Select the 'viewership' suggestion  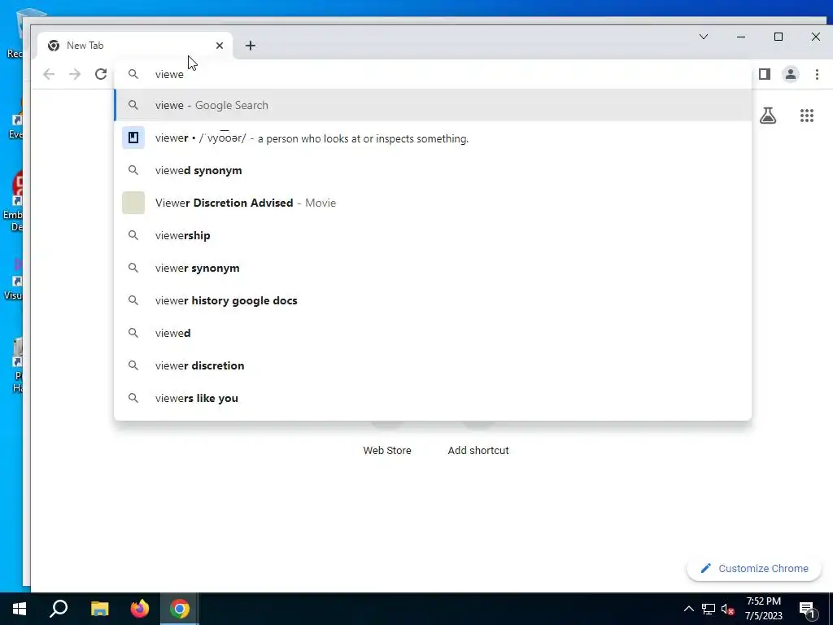coord(433,235)
